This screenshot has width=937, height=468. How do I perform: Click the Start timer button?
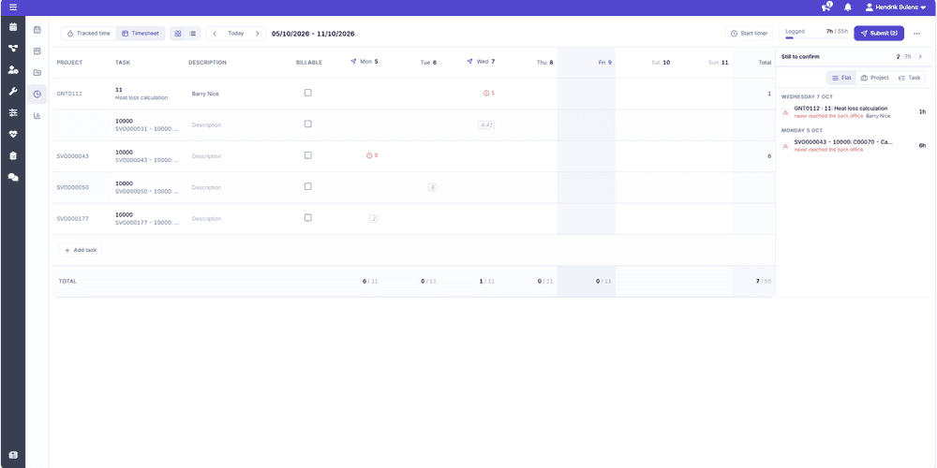point(750,34)
